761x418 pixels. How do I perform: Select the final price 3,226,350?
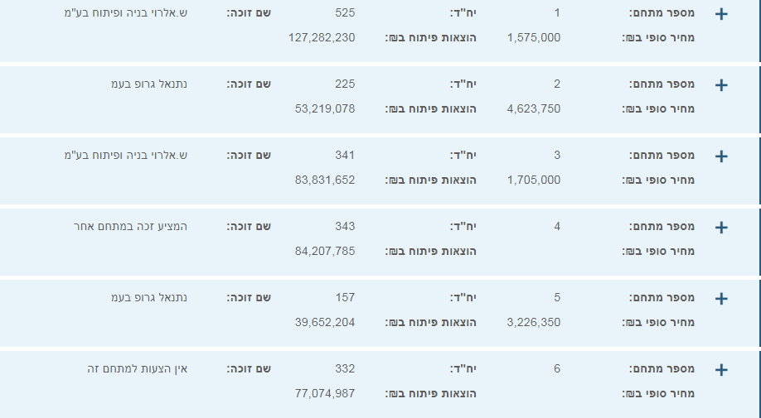pyautogui.click(x=534, y=322)
